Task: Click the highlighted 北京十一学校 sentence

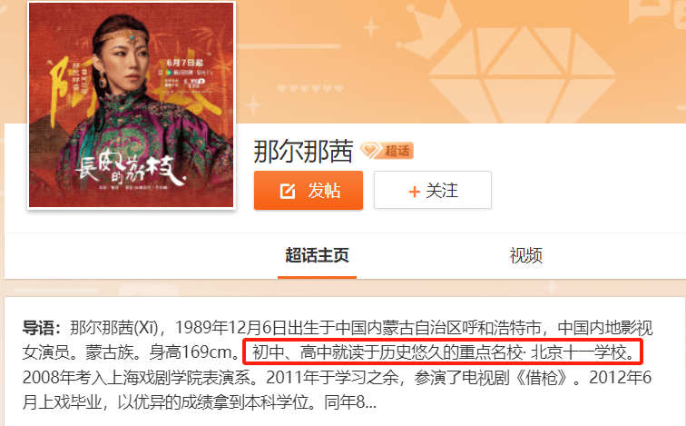Action: 443,352
